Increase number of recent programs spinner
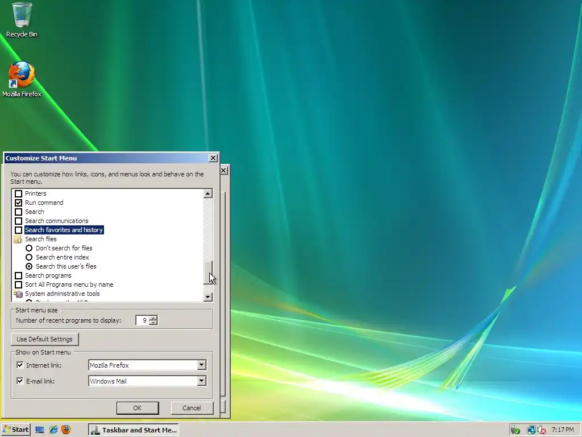582x437 pixels. click(153, 318)
